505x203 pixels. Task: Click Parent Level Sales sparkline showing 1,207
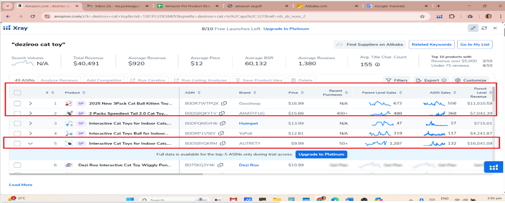(376, 143)
